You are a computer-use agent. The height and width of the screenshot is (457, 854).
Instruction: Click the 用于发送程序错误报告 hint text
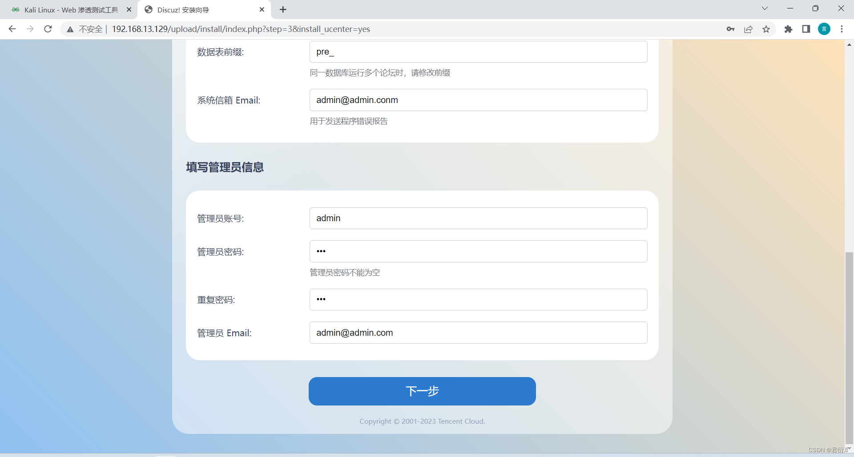coord(349,121)
